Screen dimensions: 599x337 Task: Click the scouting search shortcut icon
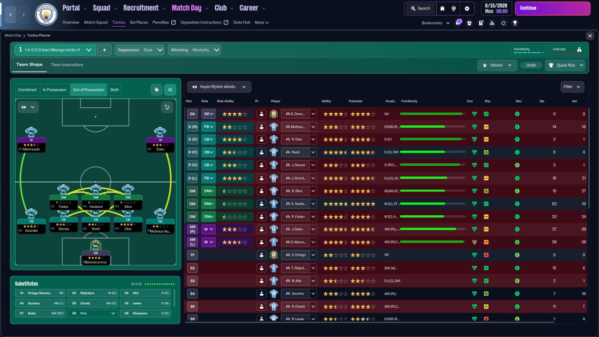click(492, 22)
